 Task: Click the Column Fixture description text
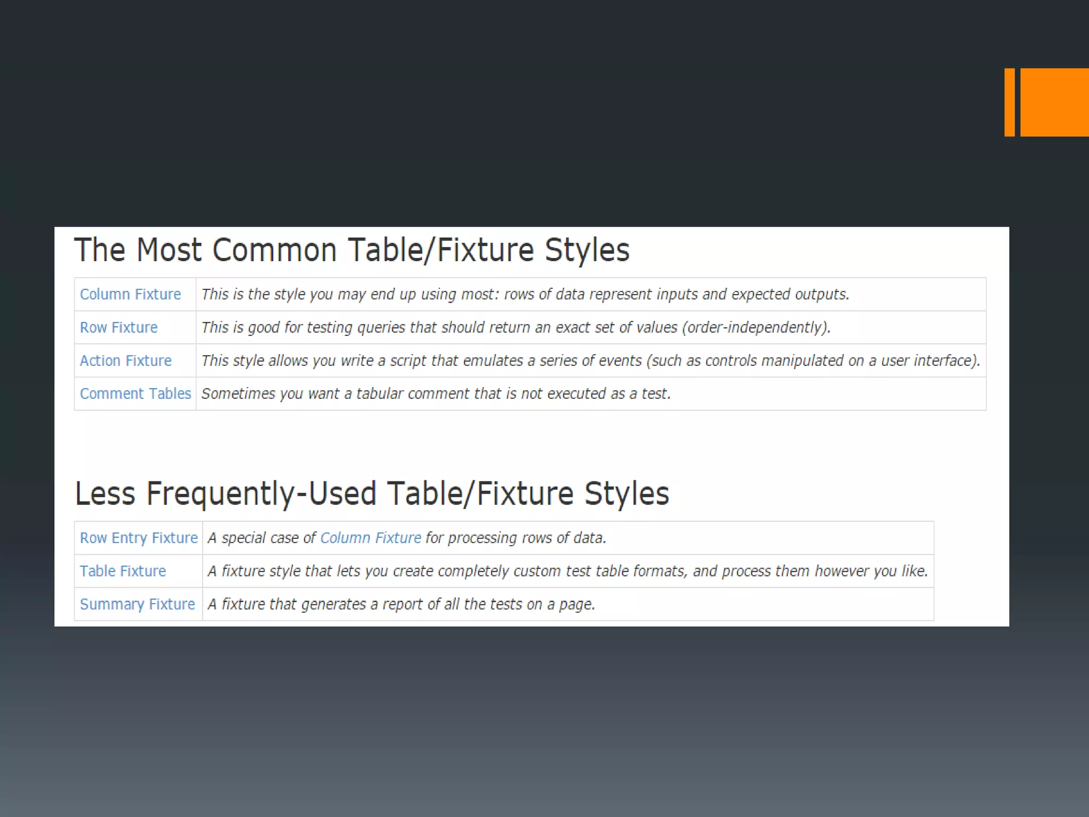525,294
